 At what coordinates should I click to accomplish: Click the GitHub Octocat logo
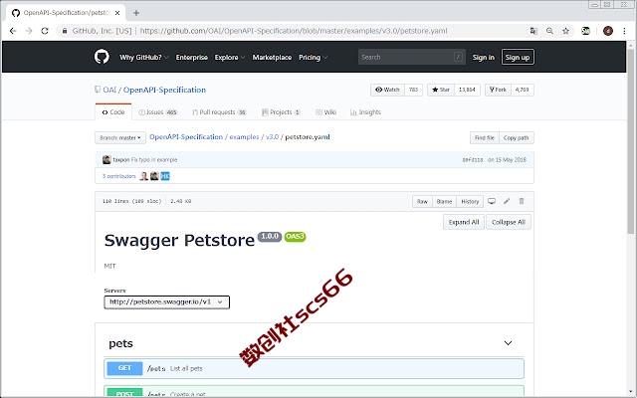(102, 57)
